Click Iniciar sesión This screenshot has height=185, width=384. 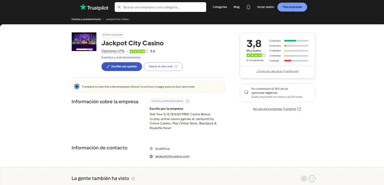265,7
